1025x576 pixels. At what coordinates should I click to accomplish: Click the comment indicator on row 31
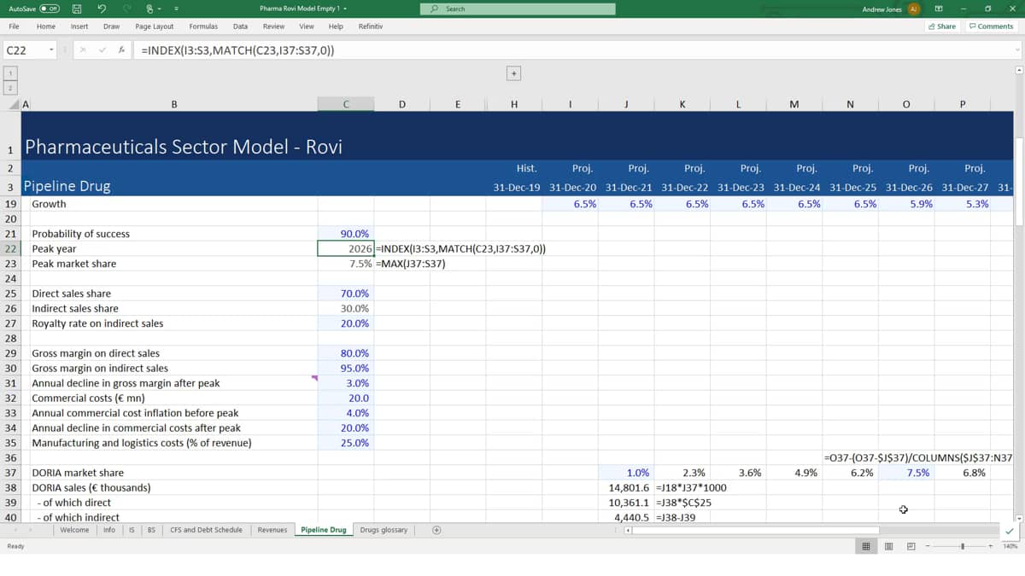(x=315, y=377)
